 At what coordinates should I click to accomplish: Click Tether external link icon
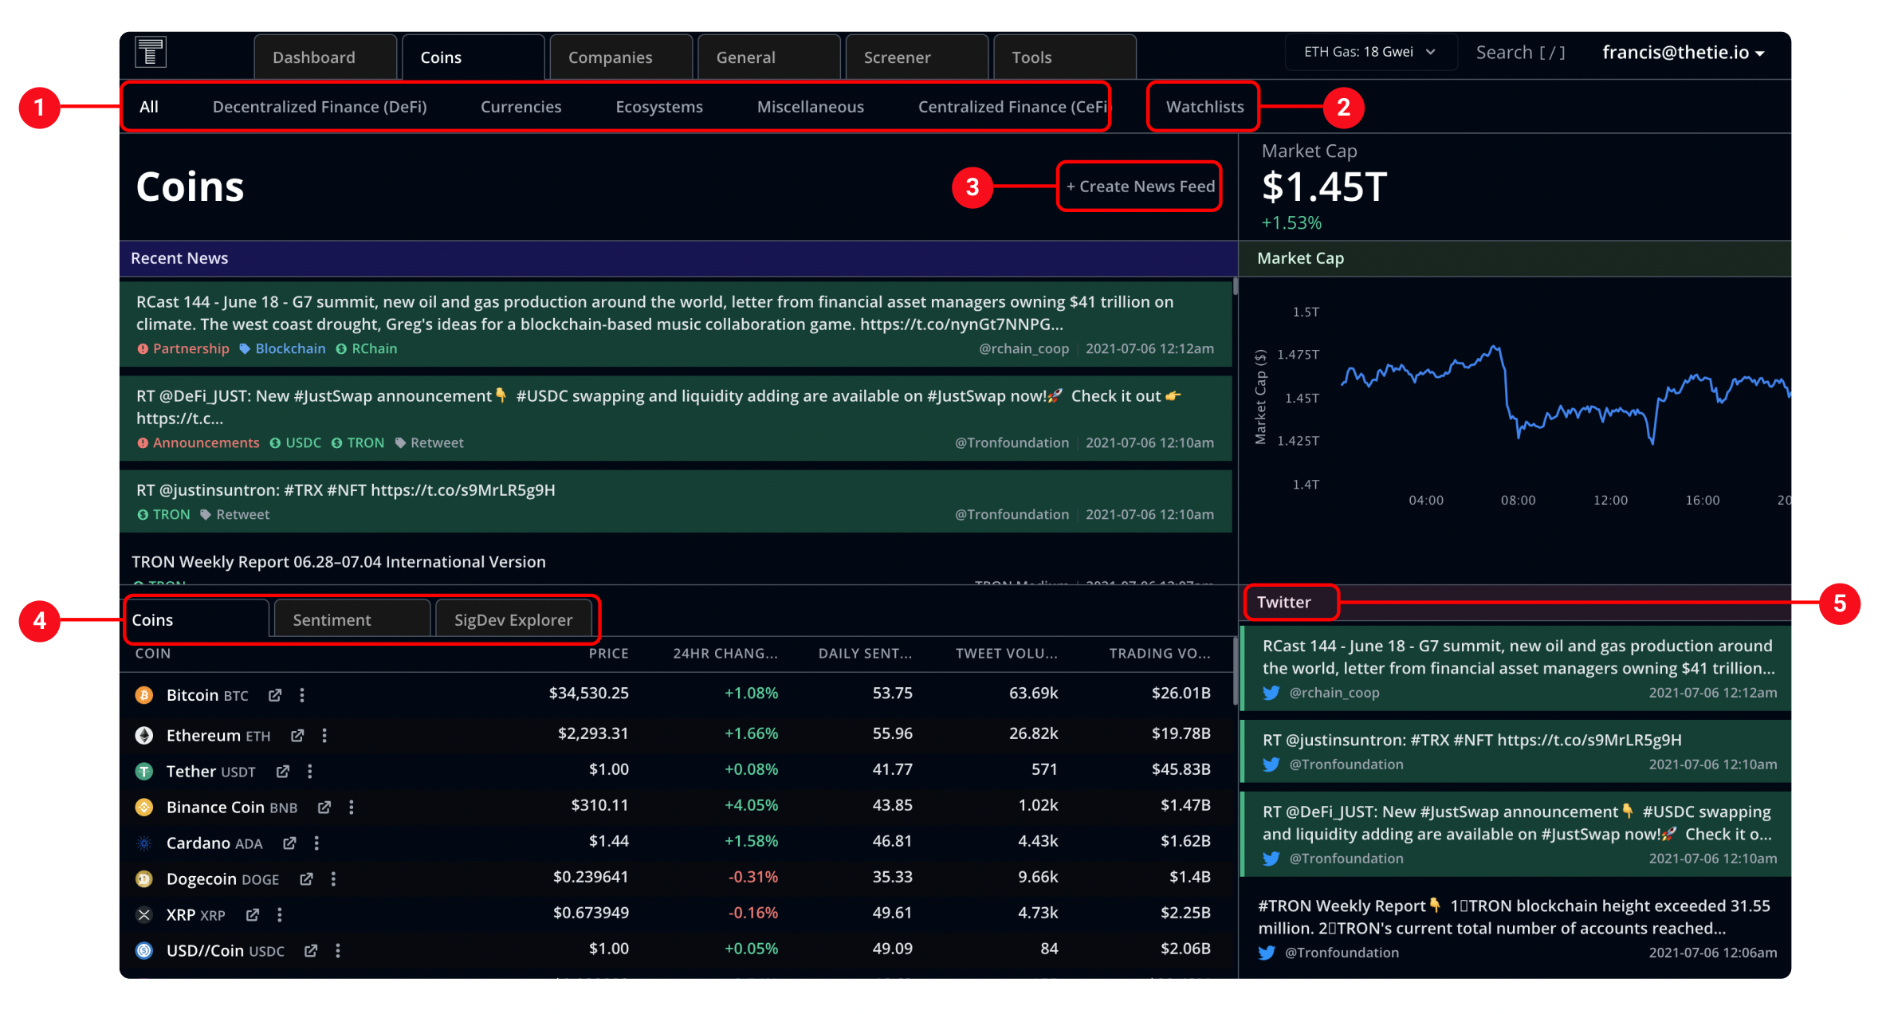(x=283, y=771)
